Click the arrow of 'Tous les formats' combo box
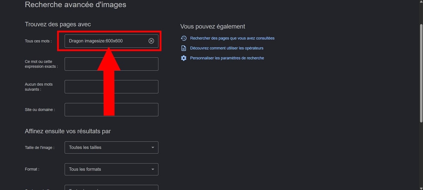The image size is (423, 190). click(x=153, y=169)
